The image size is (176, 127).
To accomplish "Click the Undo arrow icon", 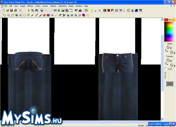I will pos(20,11).
